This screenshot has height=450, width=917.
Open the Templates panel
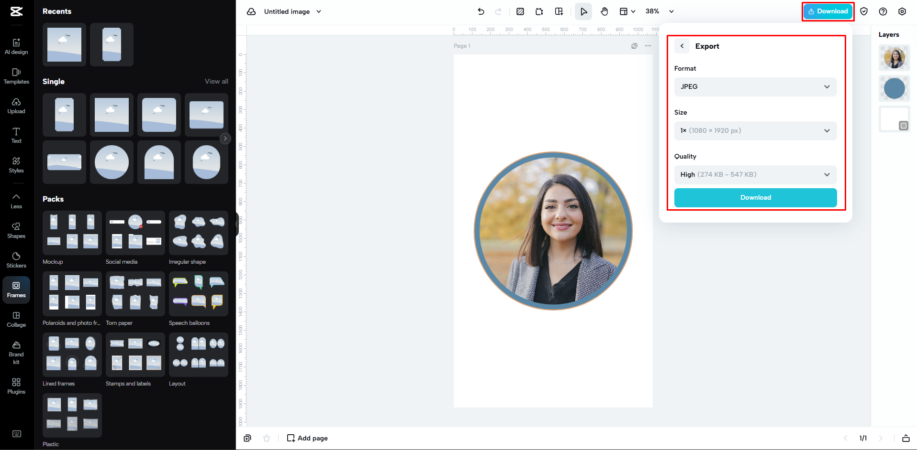click(16, 75)
